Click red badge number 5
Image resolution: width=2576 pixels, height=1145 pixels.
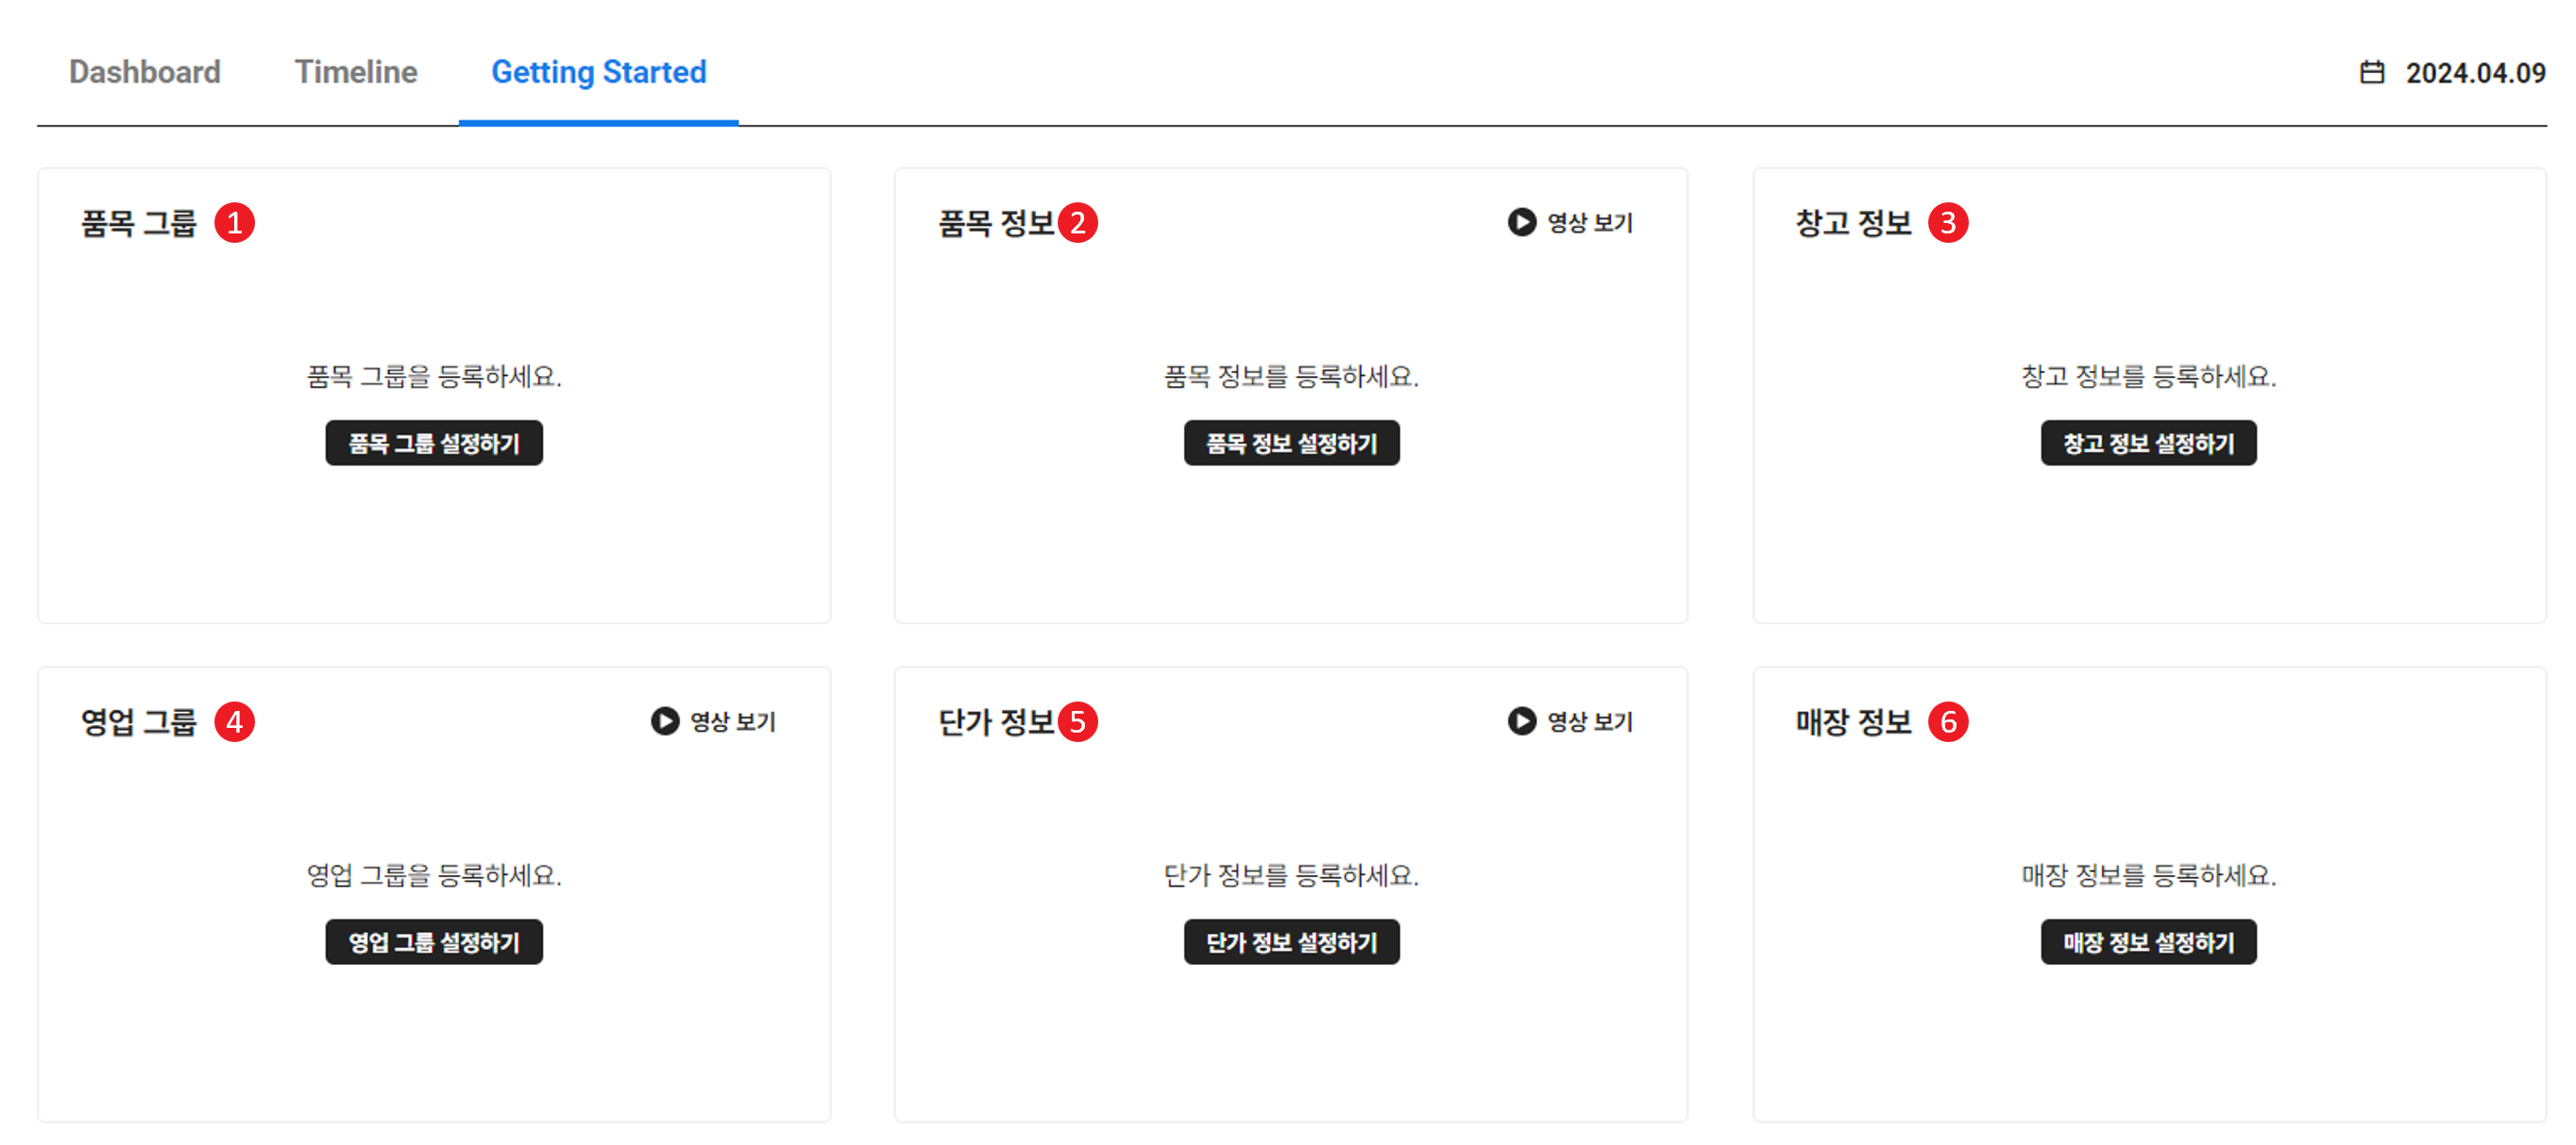pyautogui.click(x=1077, y=722)
